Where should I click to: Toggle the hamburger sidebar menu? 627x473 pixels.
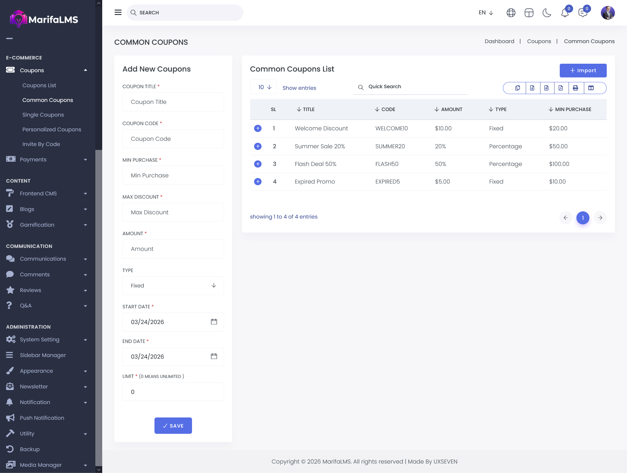[118, 12]
